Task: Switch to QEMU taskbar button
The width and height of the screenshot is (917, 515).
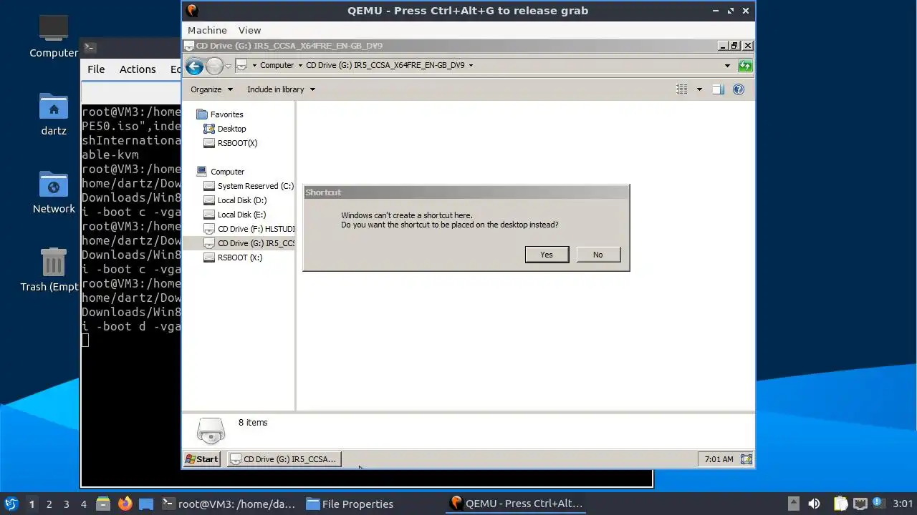Action: click(x=516, y=504)
